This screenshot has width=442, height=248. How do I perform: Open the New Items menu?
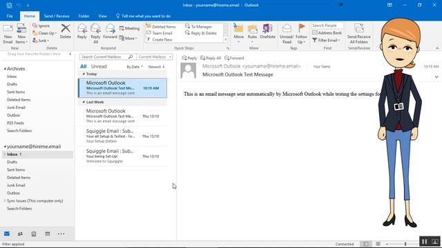click(21, 34)
